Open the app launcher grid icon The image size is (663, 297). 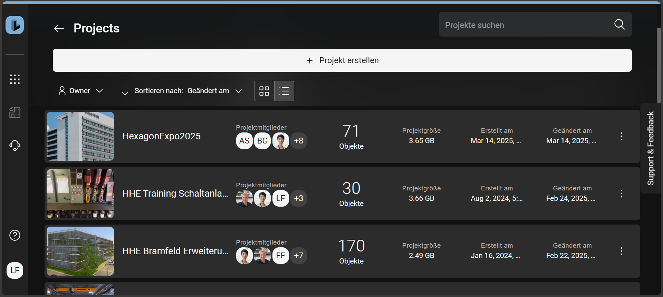[15, 79]
